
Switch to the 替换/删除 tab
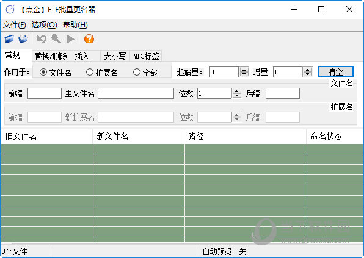[51, 56]
